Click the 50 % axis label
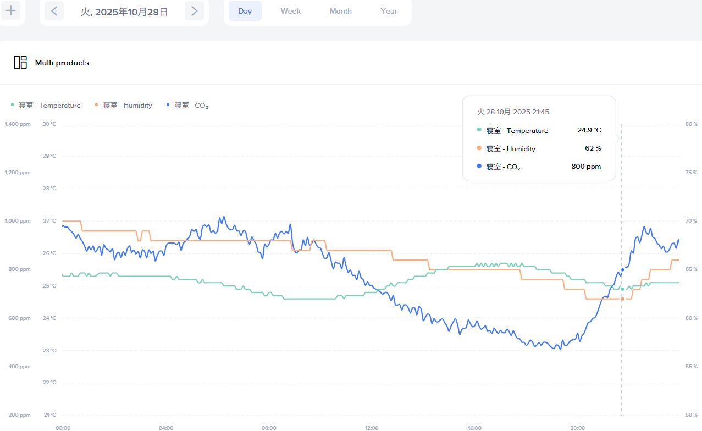 [692, 415]
